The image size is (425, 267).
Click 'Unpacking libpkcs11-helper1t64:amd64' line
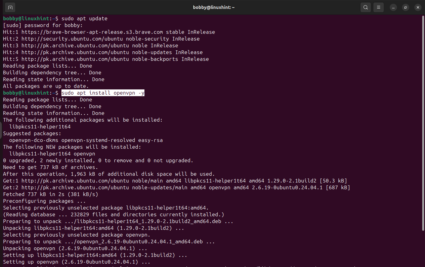tap(93, 228)
